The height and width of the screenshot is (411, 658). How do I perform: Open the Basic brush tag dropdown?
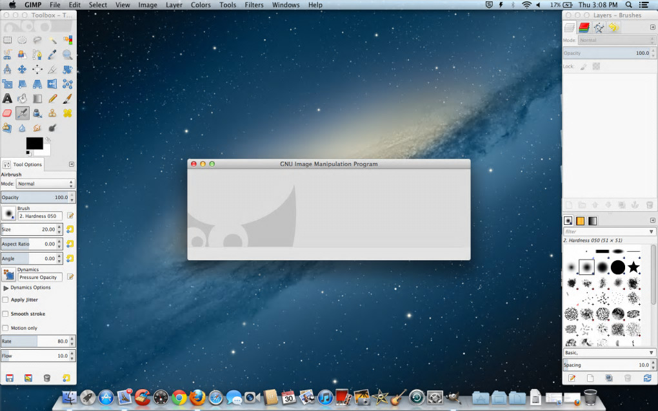[610, 352]
